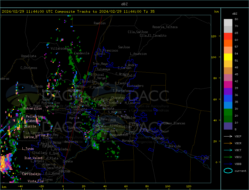Screen dimensions: 249x190
Task: Click the orange VBCR arrow in legend
Action: pos(228,143)
